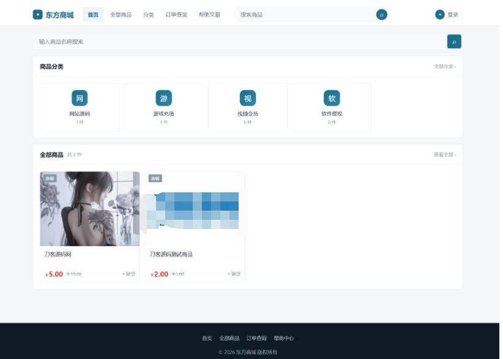The width and height of the screenshot is (503, 359).
Task: Open the 刀客源码网 product thumbnail
Action: 90,209
